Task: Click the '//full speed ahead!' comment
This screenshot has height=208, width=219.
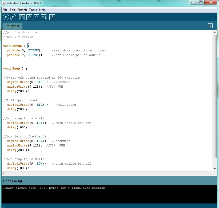Action: click(21, 100)
